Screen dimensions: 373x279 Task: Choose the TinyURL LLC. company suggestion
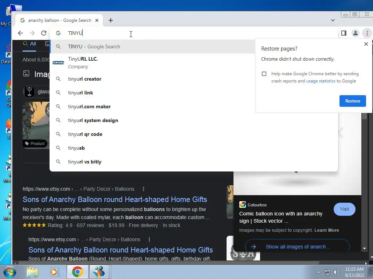tap(152, 62)
